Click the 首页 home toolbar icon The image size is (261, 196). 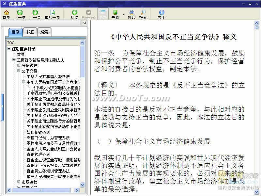coord(6,14)
